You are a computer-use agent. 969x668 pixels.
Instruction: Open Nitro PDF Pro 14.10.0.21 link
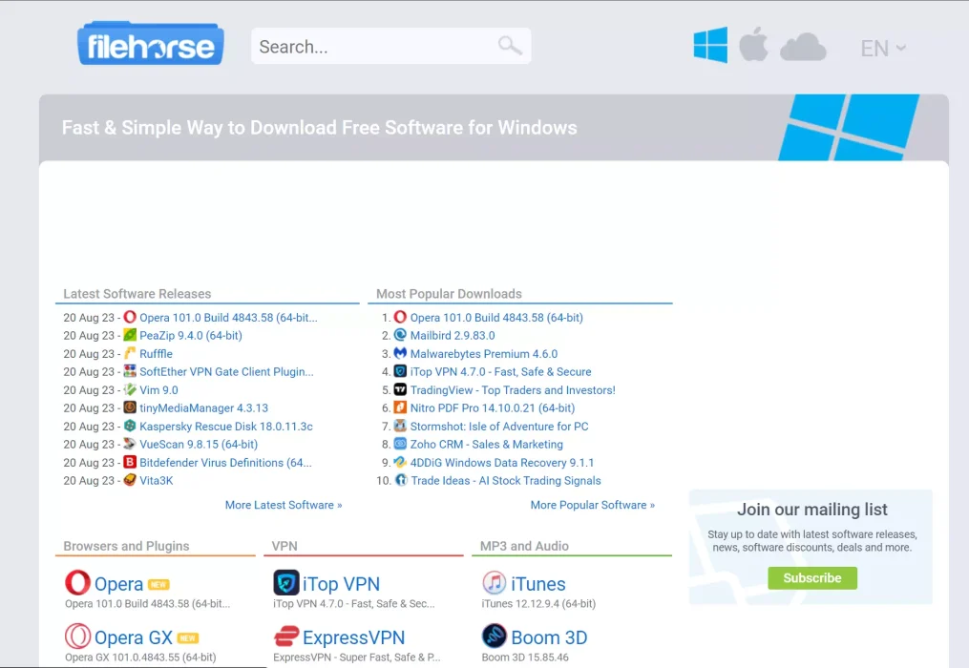(493, 408)
